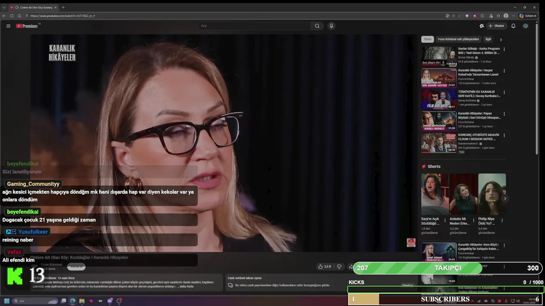The height and width of the screenshot is (306, 545).
Task: Open options for the Harput Kalesi video
Action: (x=504, y=71)
